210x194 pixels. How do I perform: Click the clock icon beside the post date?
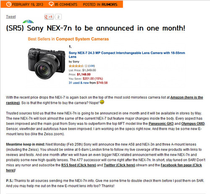click(x=8, y=4)
